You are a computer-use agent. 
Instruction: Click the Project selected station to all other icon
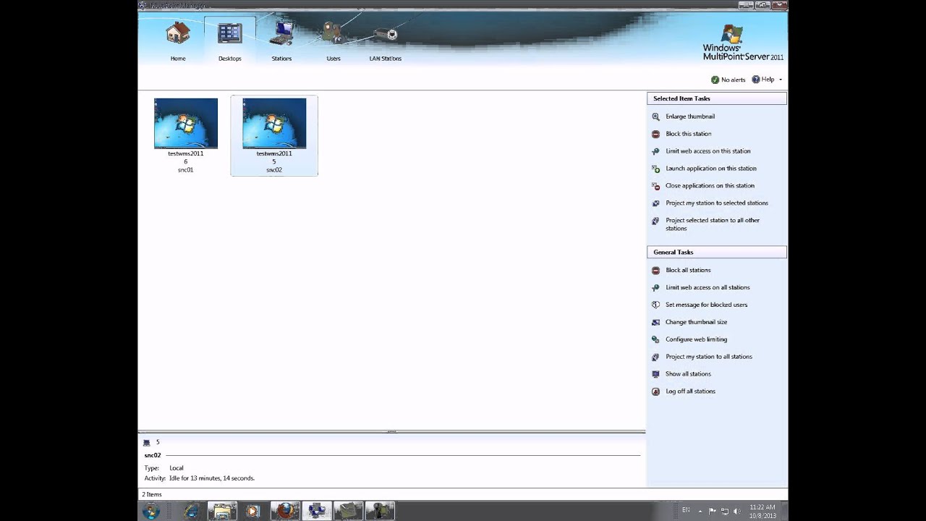[655, 221]
